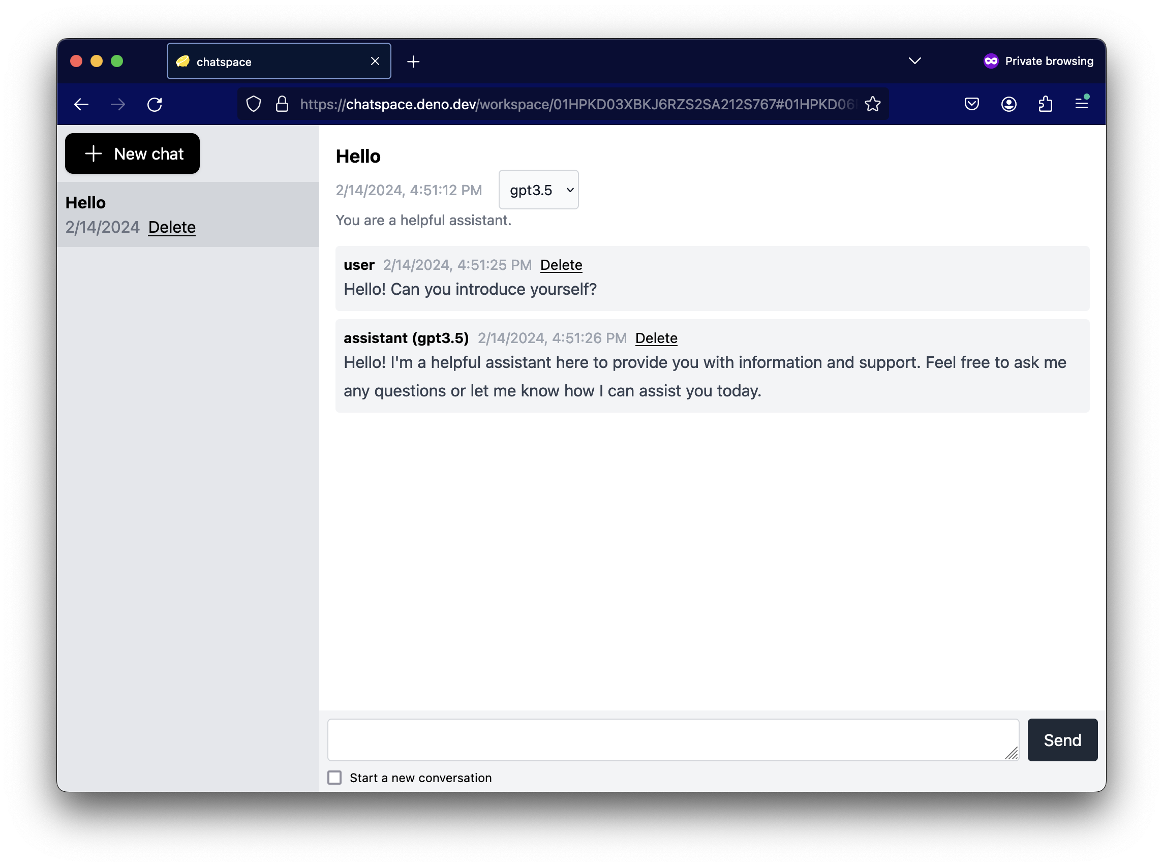Delete the user message
This screenshot has height=867, width=1163.
click(x=561, y=265)
